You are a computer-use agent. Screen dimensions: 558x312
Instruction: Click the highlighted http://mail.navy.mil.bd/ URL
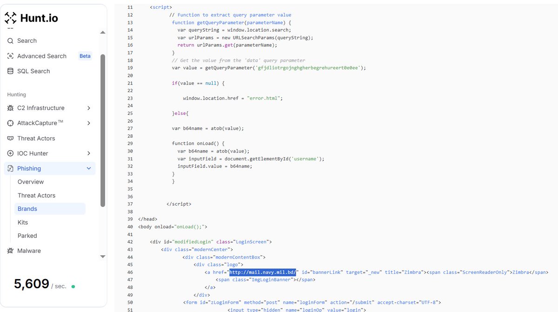(262, 272)
